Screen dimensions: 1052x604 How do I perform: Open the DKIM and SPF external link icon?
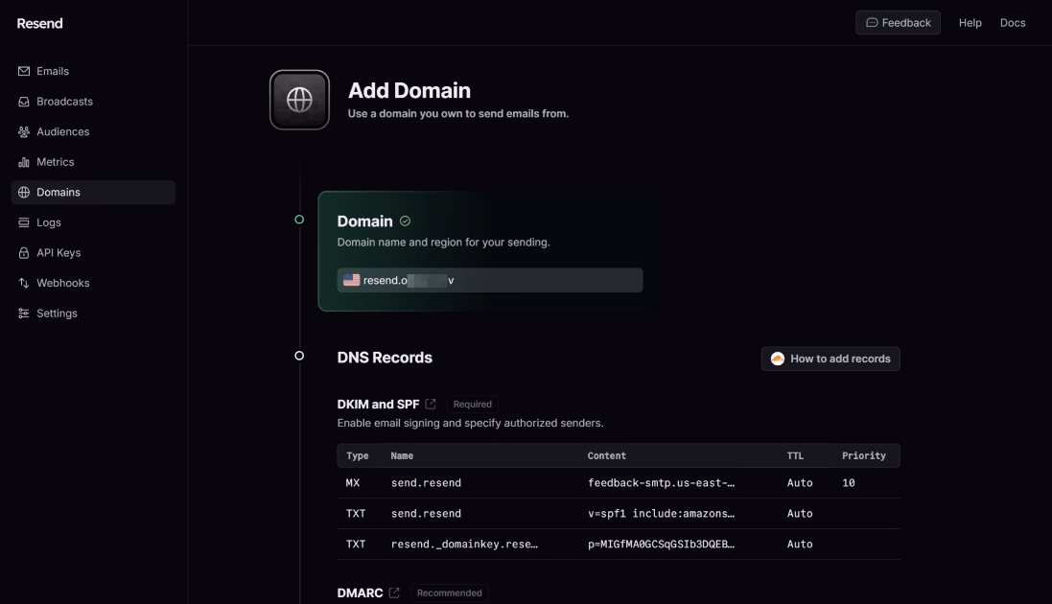click(431, 404)
